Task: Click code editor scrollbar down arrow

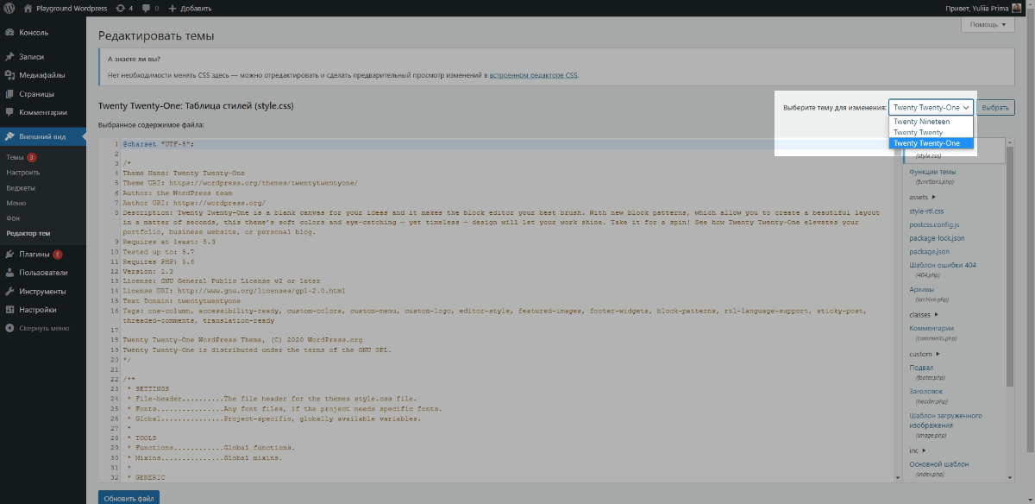Action: (897, 477)
